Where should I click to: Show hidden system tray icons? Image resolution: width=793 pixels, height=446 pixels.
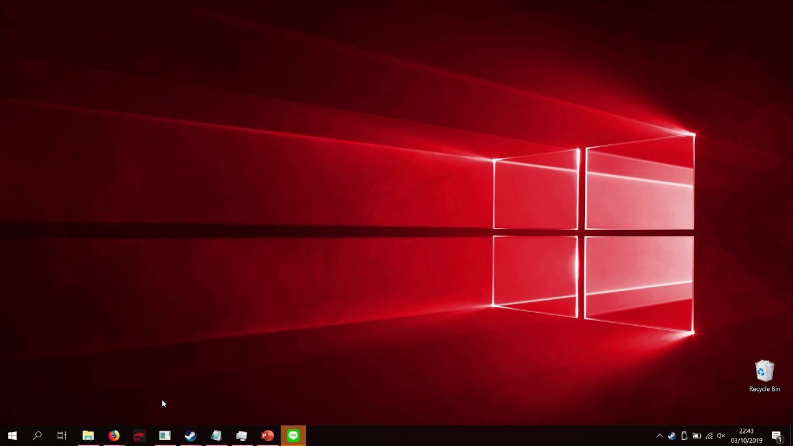pyautogui.click(x=659, y=436)
